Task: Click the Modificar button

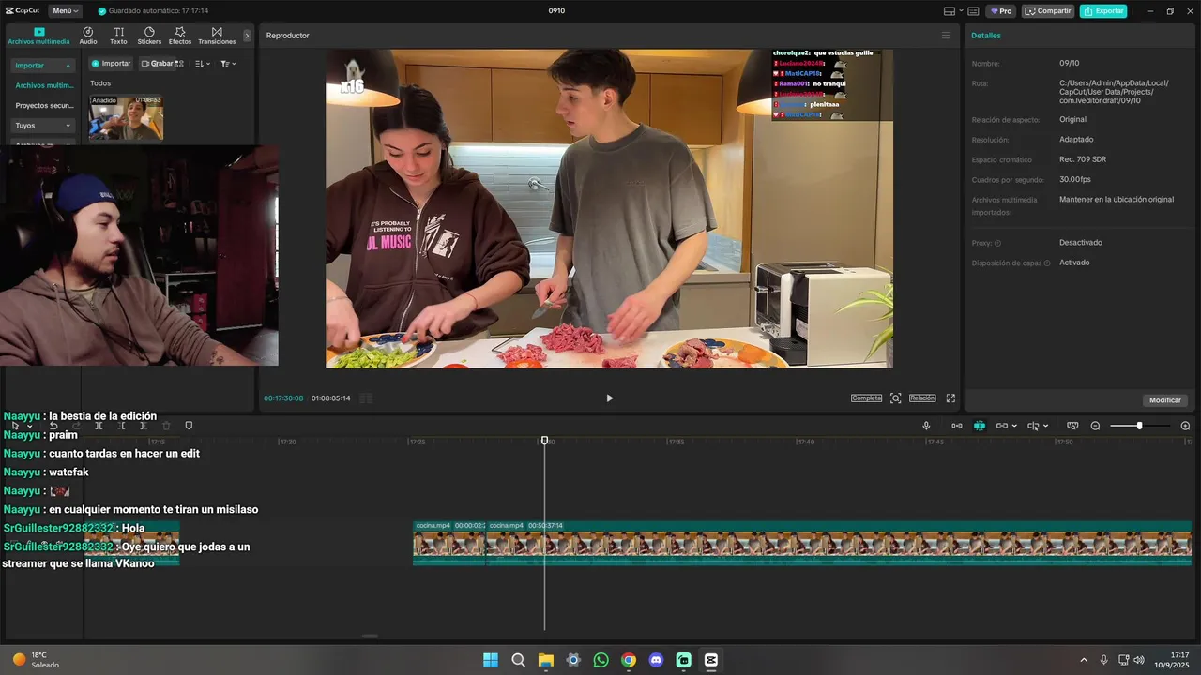Action: 1165,400
